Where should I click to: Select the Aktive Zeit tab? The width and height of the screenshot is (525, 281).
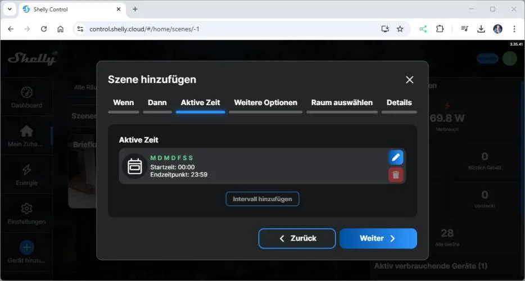click(x=200, y=103)
